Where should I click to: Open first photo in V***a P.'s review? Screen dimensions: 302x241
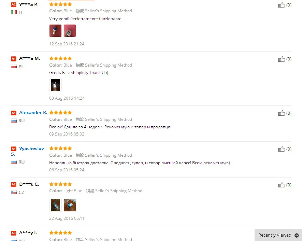tap(56, 31)
